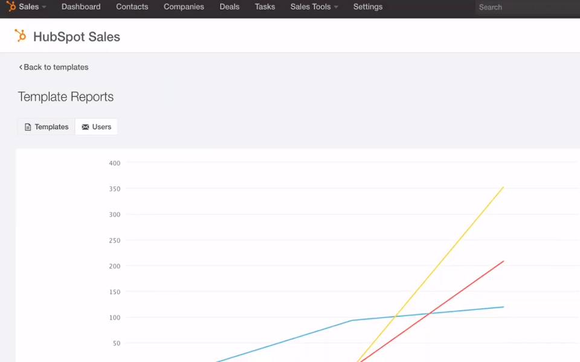
Task: Open the Sales Tools dropdown menu
Action: click(314, 7)
